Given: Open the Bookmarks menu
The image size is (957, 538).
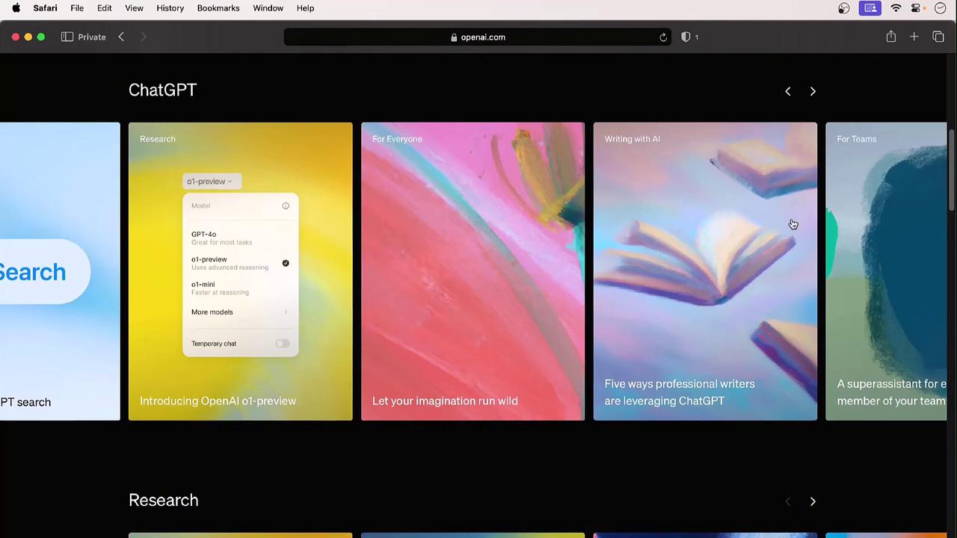Looking at the screenshot, I should (x=218, y=8).
